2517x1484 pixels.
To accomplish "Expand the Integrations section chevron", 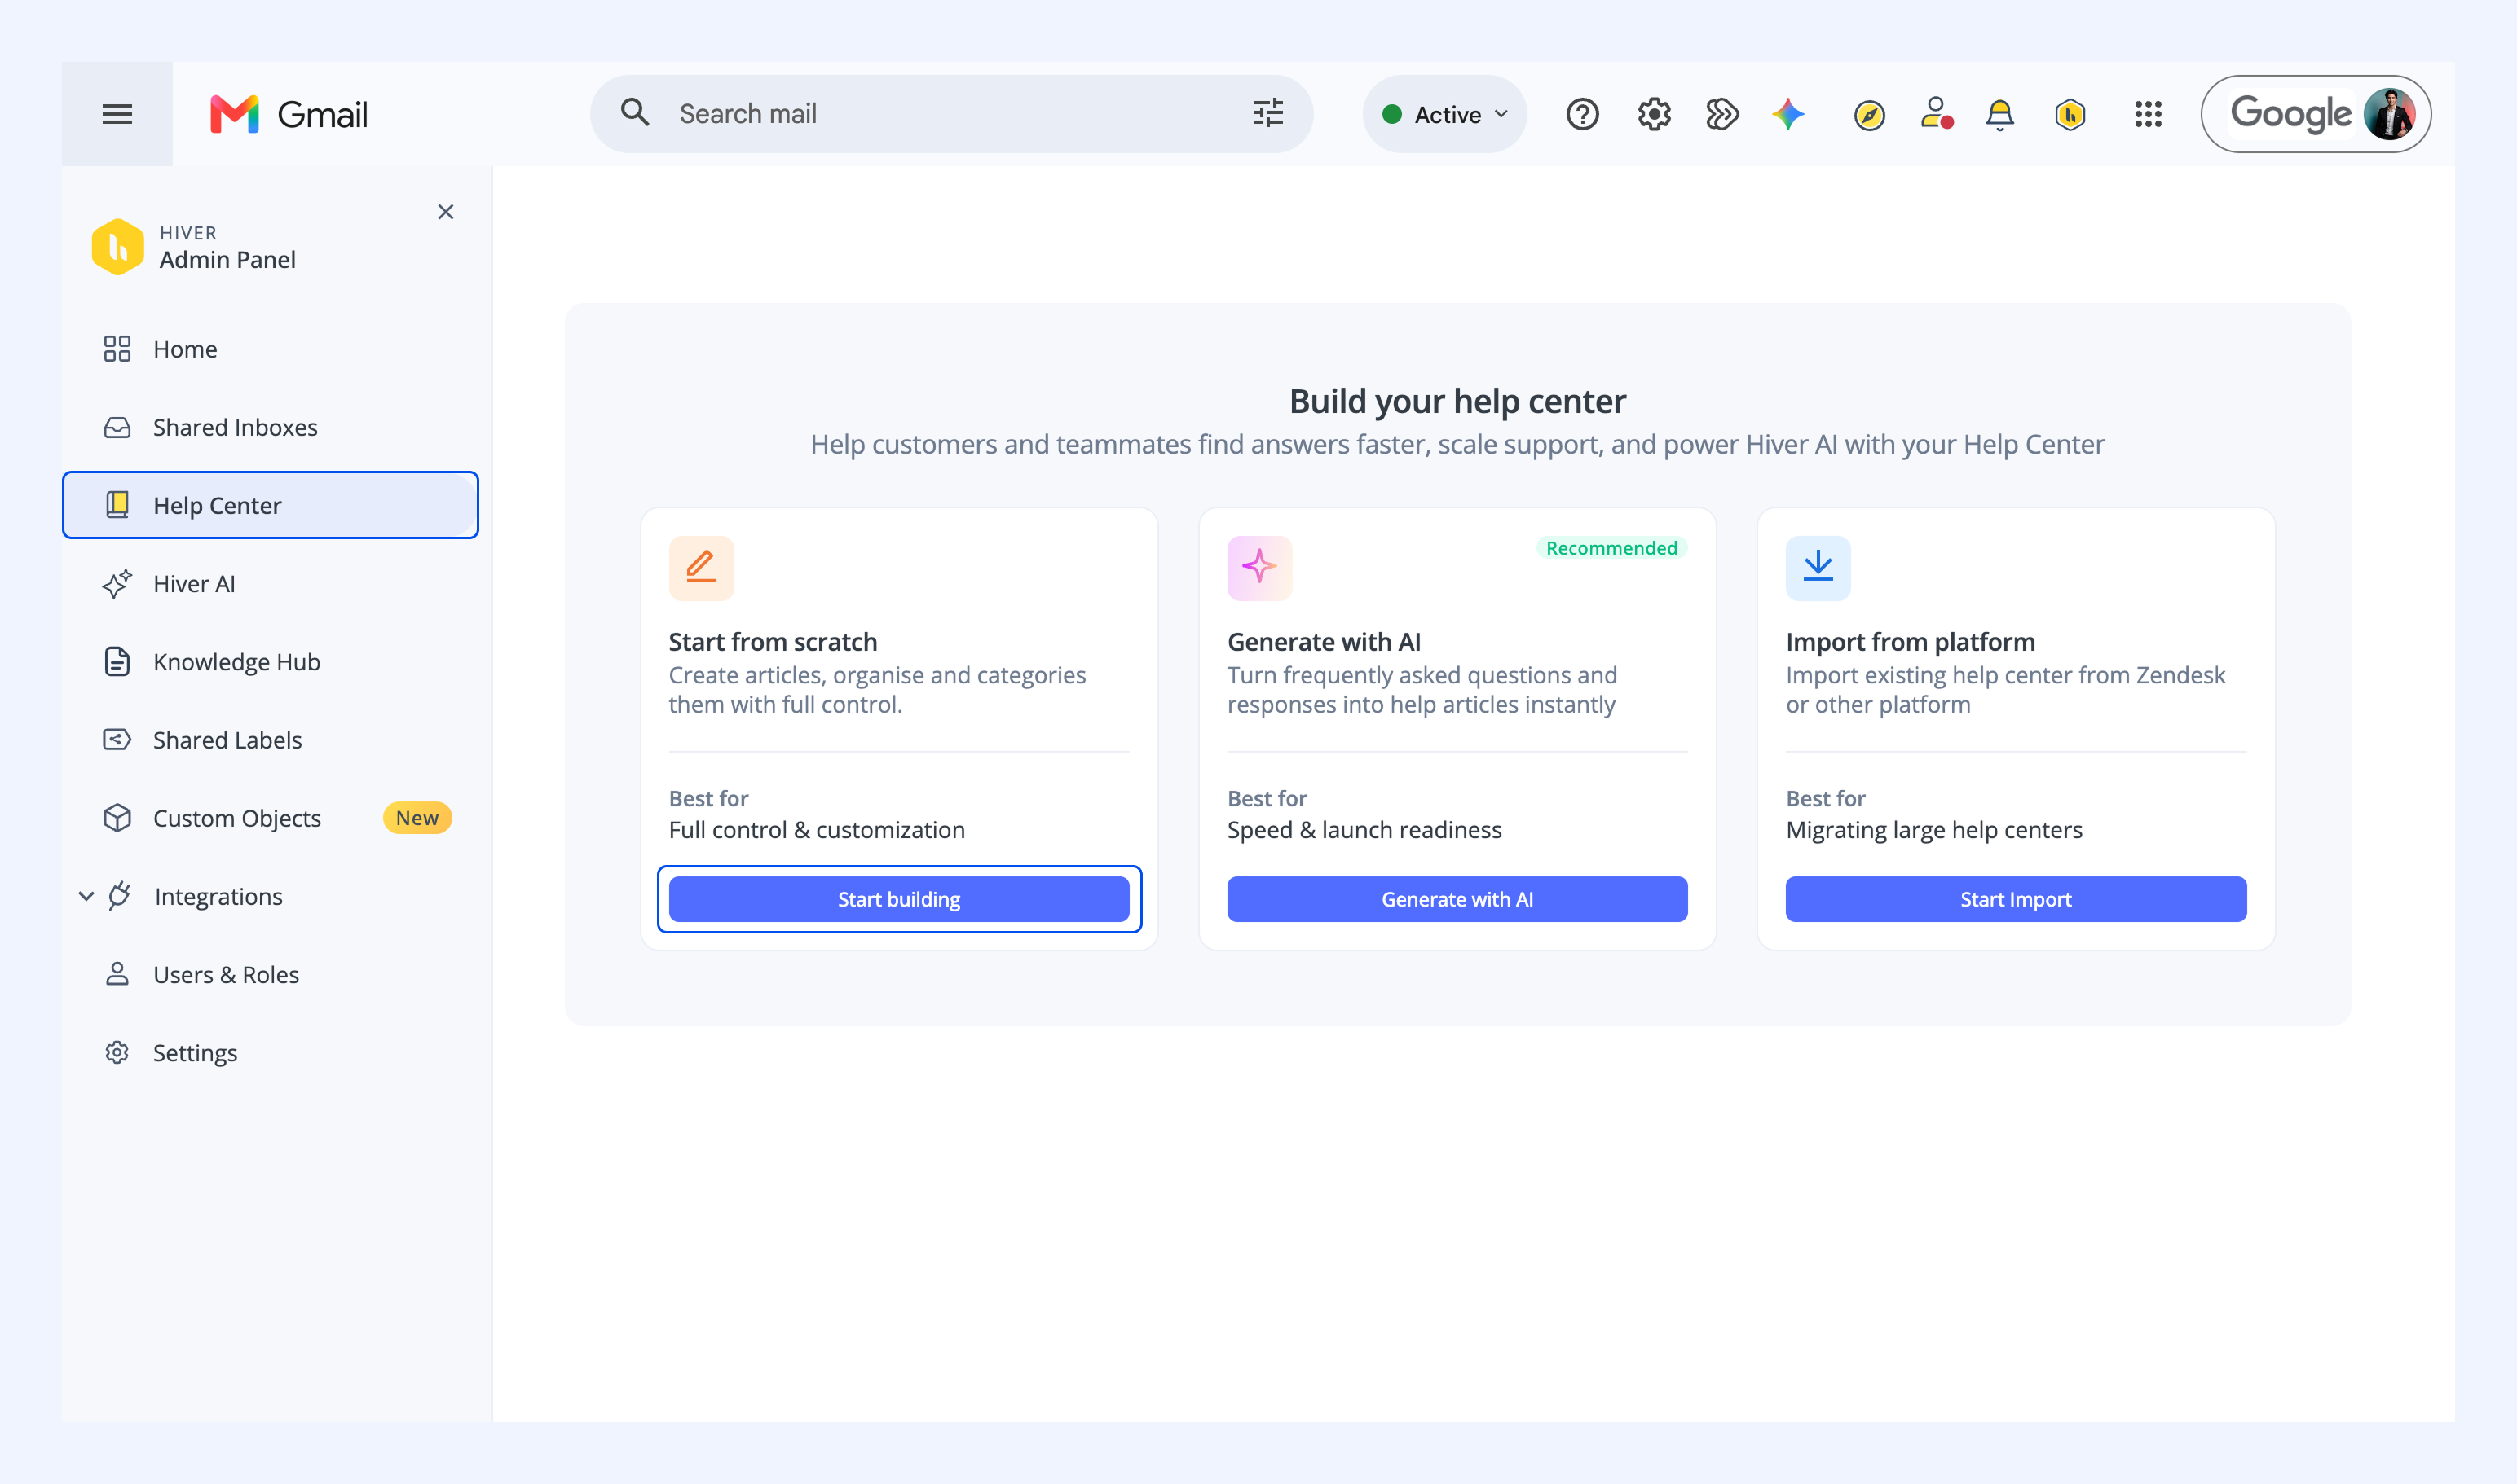I will tap(86, 896).
